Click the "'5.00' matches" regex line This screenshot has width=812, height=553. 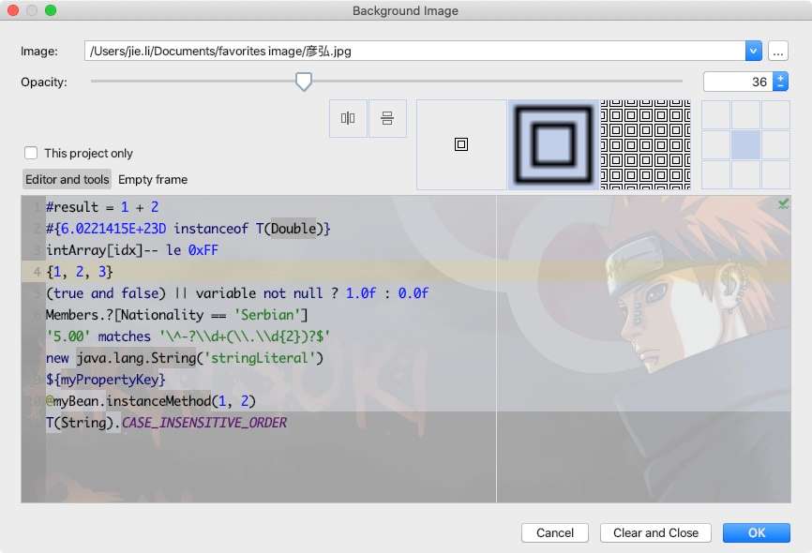pos(188,336)
